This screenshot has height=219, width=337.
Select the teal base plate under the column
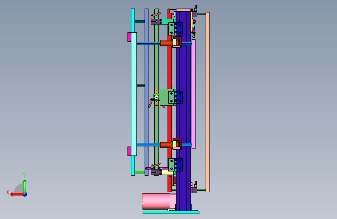[x=171, y=212]
